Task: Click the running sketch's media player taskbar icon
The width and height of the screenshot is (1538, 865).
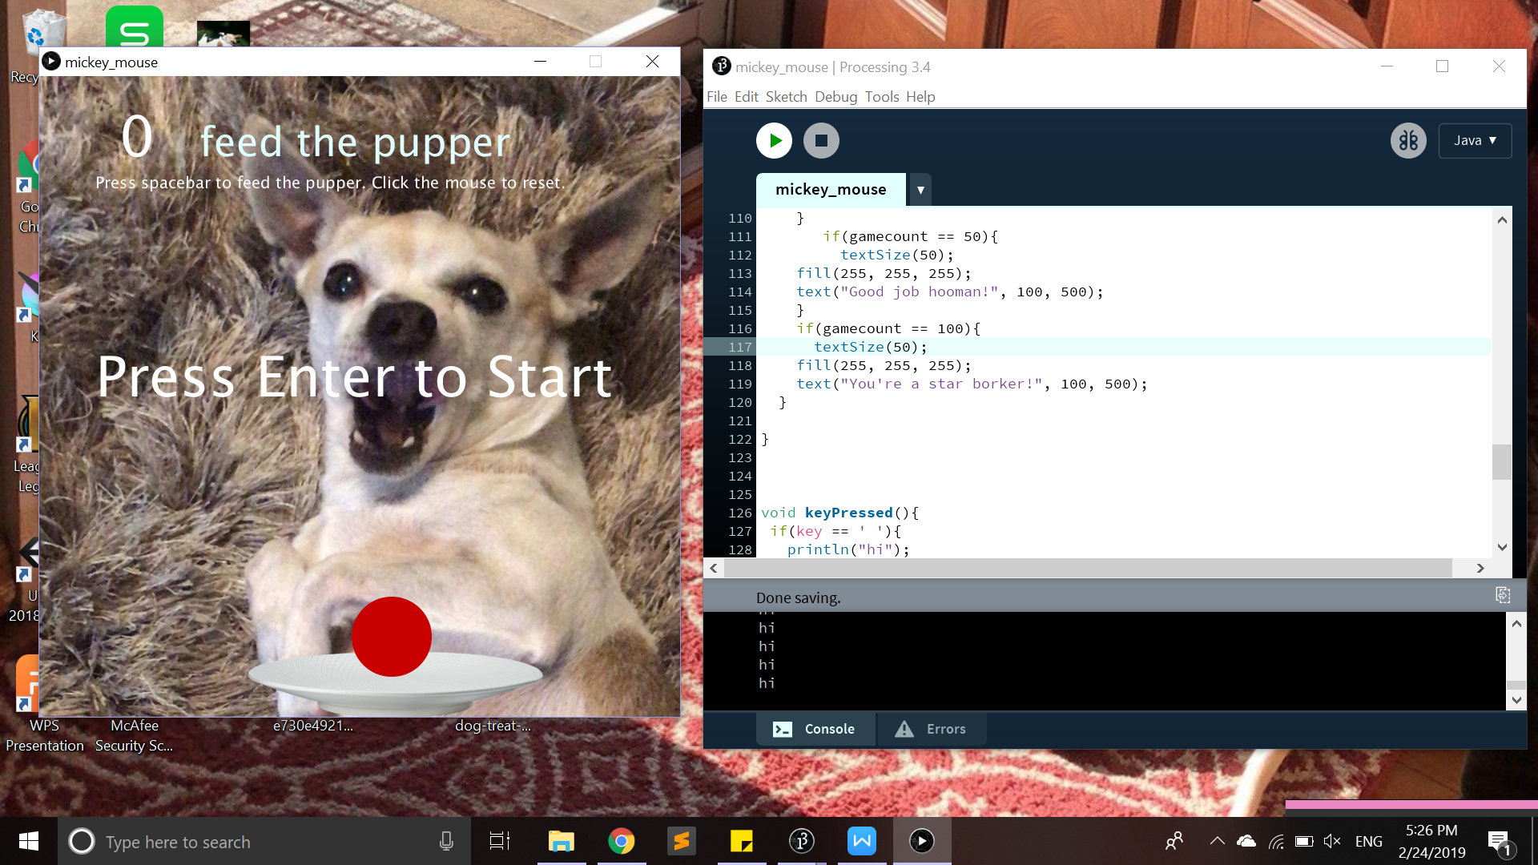Action: coord(922,841)
